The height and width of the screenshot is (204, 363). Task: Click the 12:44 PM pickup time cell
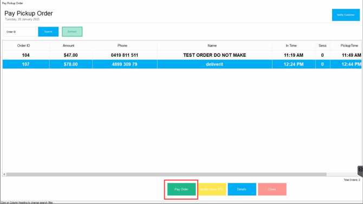[x=346, y=64]
